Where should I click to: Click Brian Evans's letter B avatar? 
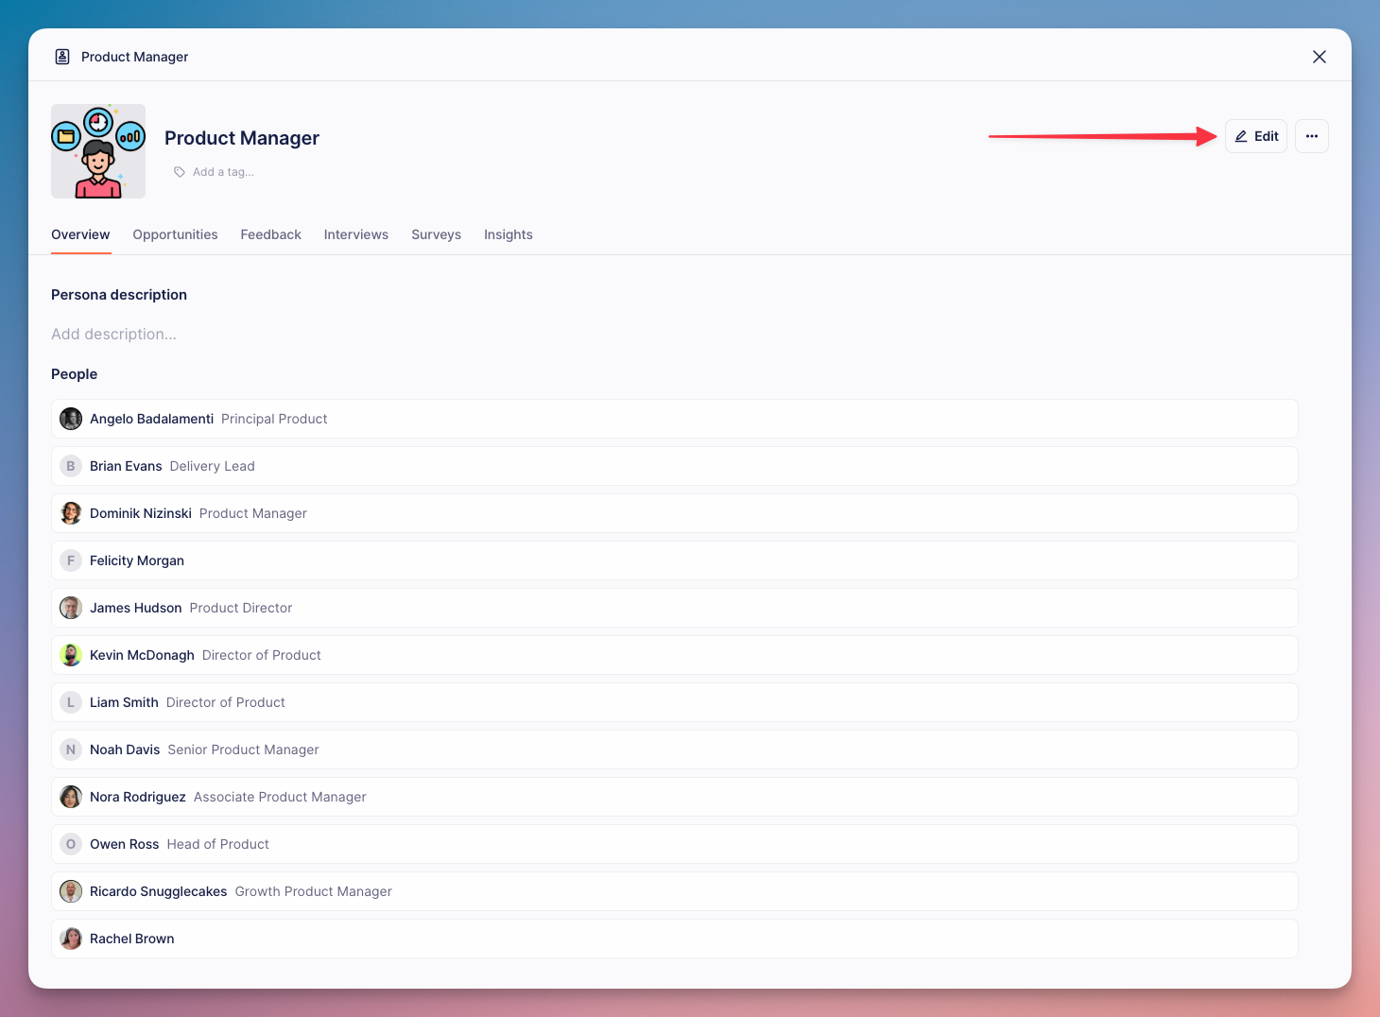tap(71, 466)
